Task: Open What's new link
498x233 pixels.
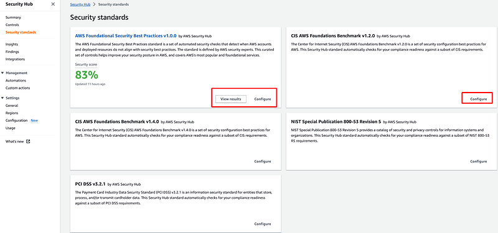Action: coord(14,142)
